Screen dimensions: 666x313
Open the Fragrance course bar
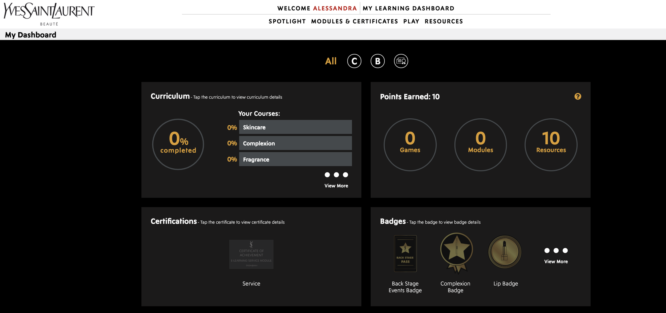pyautogui.click(x=295, y=159)
